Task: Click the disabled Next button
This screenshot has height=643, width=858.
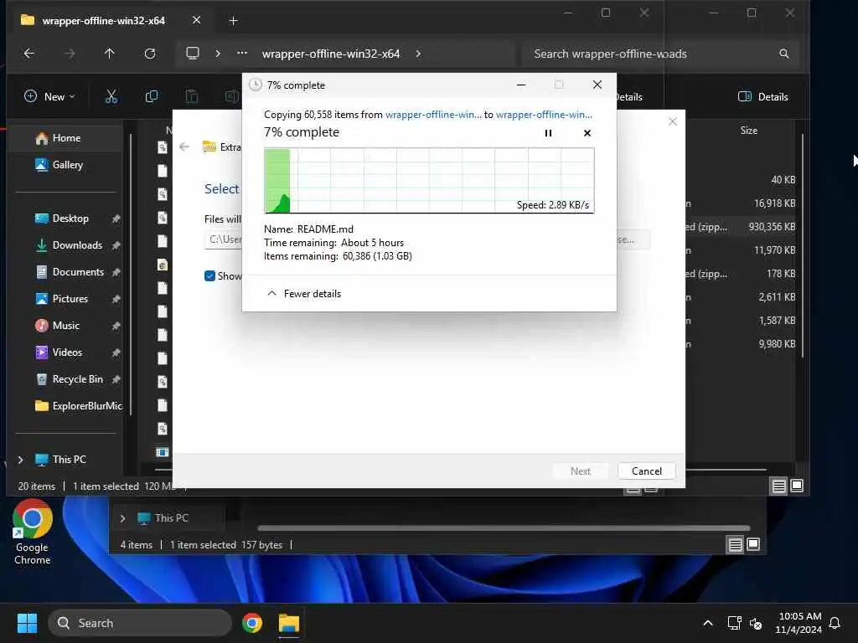Action: pos(580,471)
